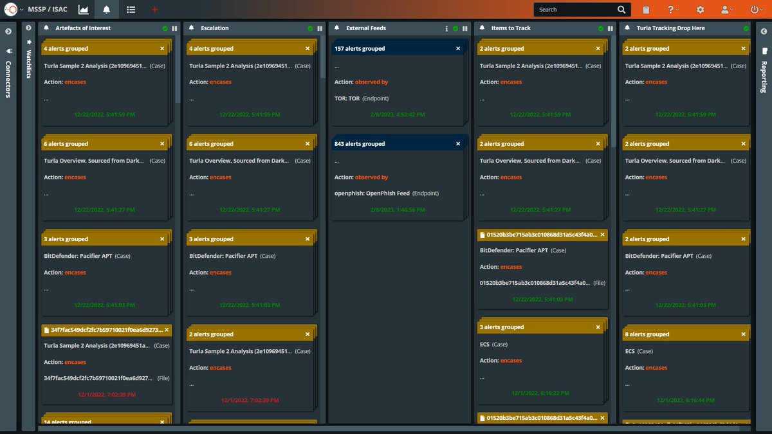Toggle the green status indicator on Escalation lane

[311, 28]
